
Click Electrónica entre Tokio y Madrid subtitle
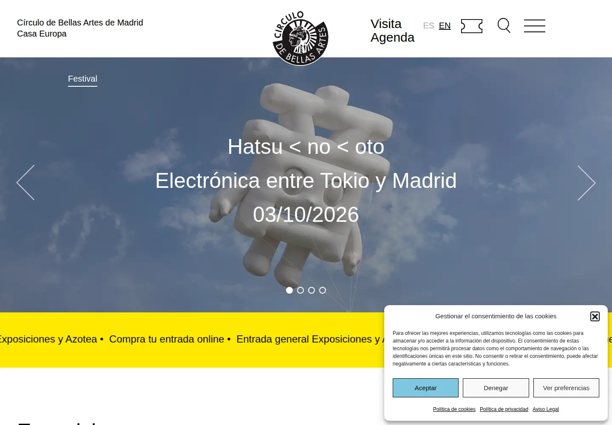(306, 181)
